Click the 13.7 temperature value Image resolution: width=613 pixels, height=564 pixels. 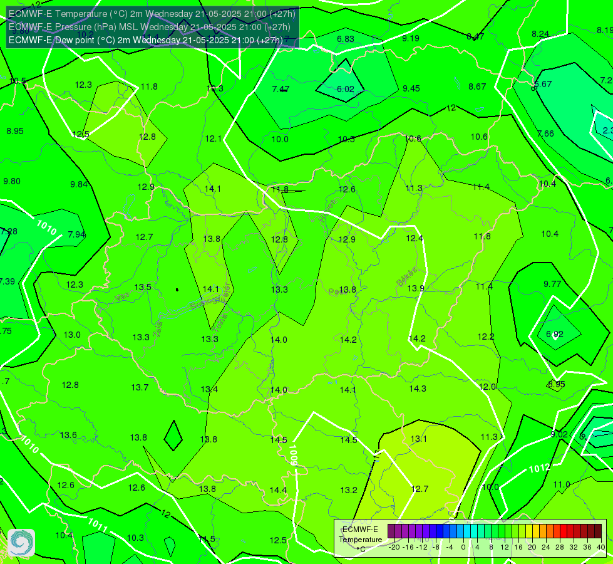coord(140,387)
